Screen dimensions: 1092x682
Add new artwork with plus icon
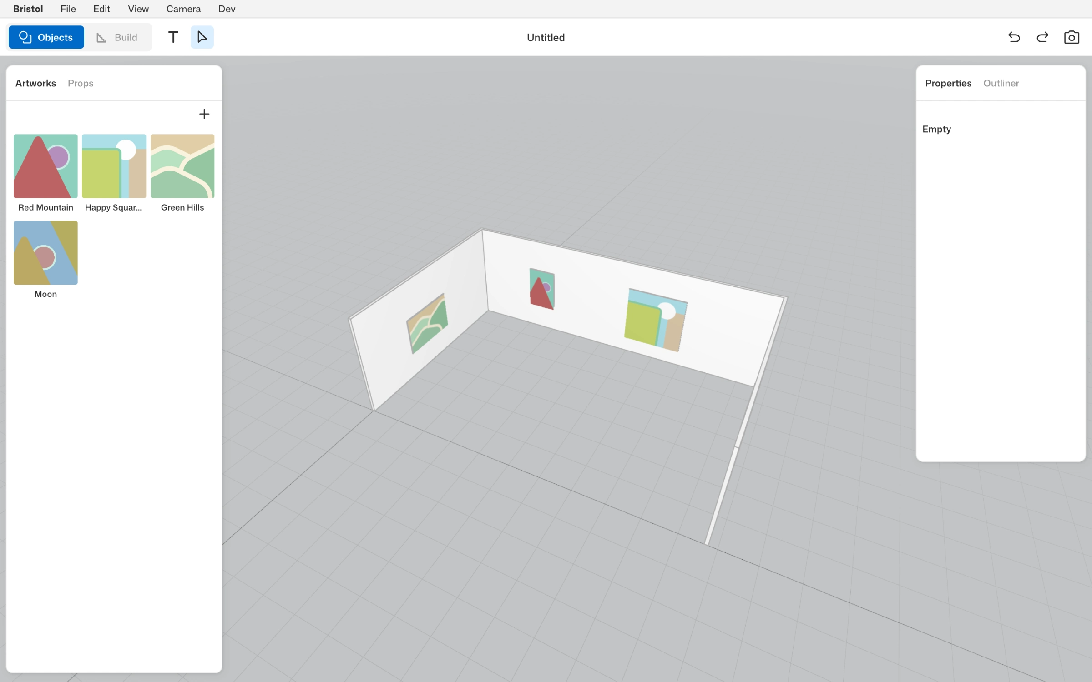(204, 114)
